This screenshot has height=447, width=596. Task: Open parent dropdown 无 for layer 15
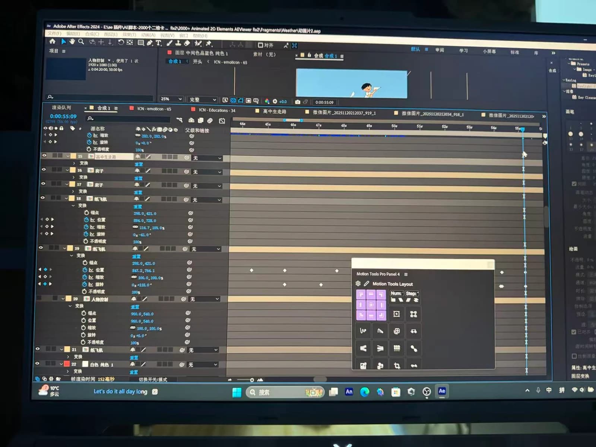pos(207,158)
